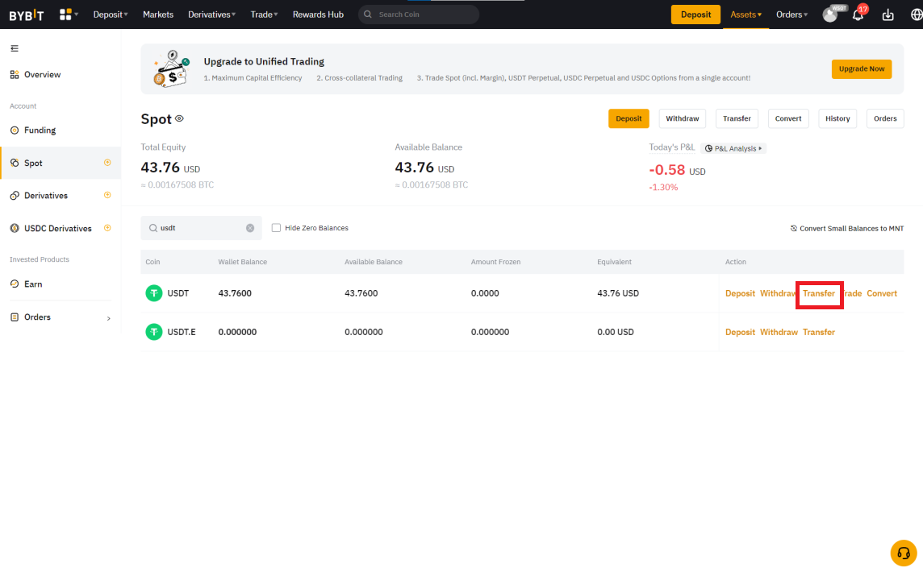Expand the Trade dropdown menu
Image resolution: width=923 pixels, height=580 pixels.
pos(264,14)
